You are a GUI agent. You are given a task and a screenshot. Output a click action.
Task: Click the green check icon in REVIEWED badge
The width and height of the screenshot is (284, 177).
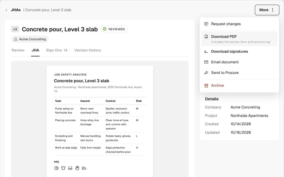105,29
